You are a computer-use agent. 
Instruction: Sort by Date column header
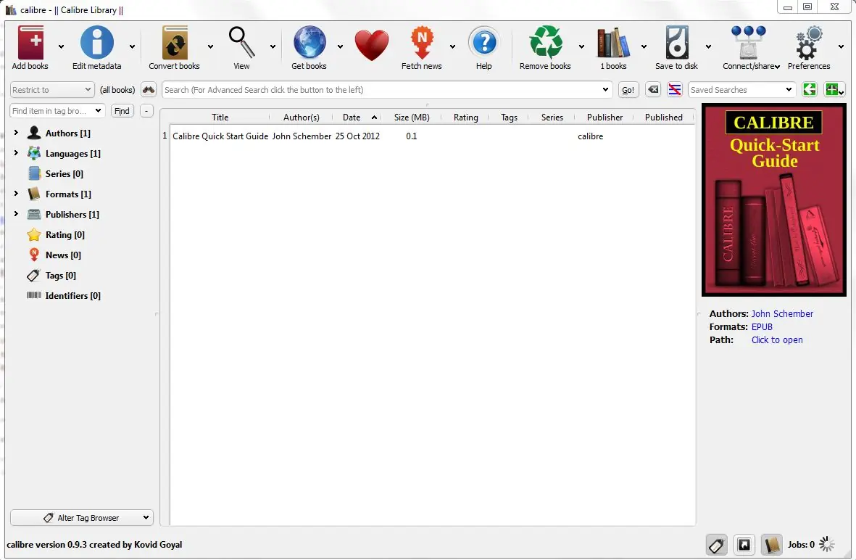[x=356, y=118]
